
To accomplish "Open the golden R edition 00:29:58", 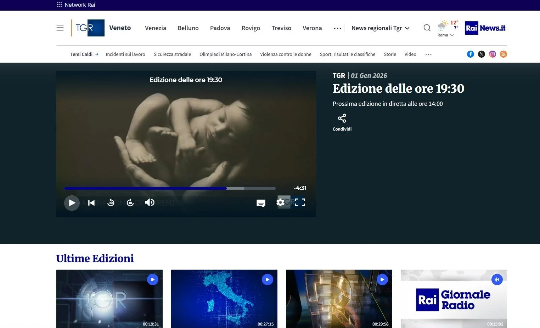I will tap(339, 299).
